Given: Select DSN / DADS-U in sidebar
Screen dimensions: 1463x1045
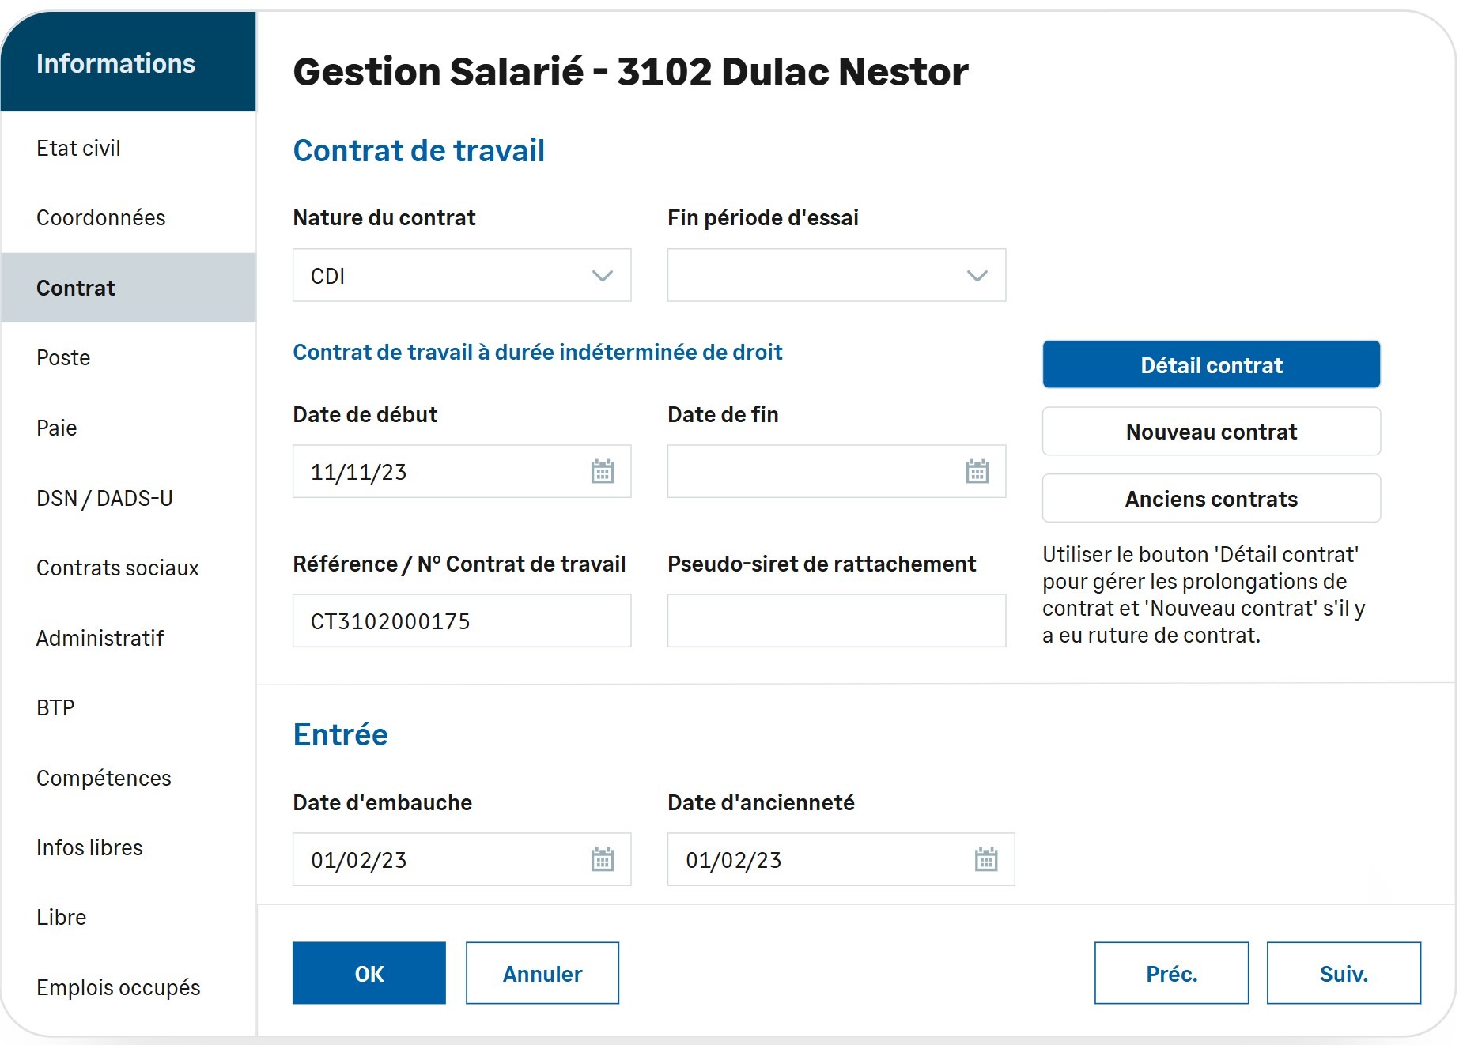Looking at the screenshot, I should click(x=104, y=499).
